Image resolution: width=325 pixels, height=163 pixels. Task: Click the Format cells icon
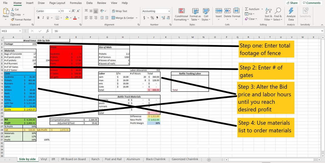[x=236, y=11]
